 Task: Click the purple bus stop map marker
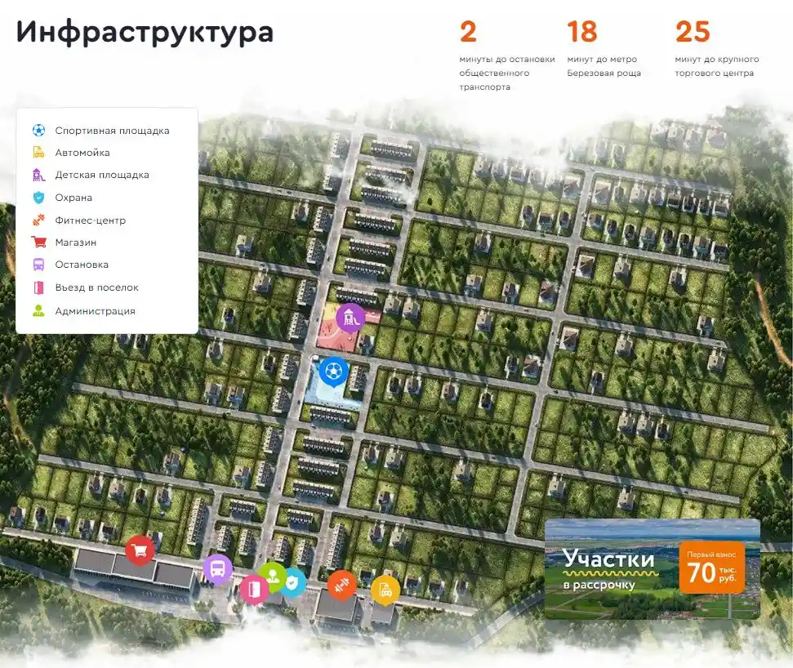pyautogui.click(x=218, y=568)
